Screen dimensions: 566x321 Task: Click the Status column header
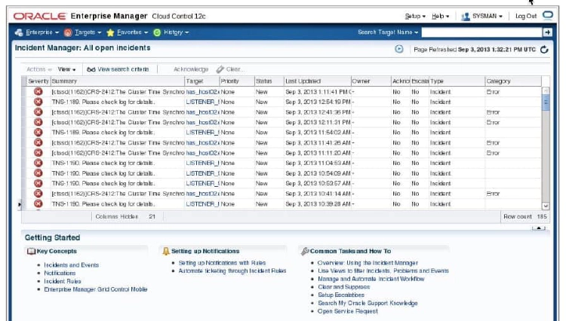pos(269,81)
